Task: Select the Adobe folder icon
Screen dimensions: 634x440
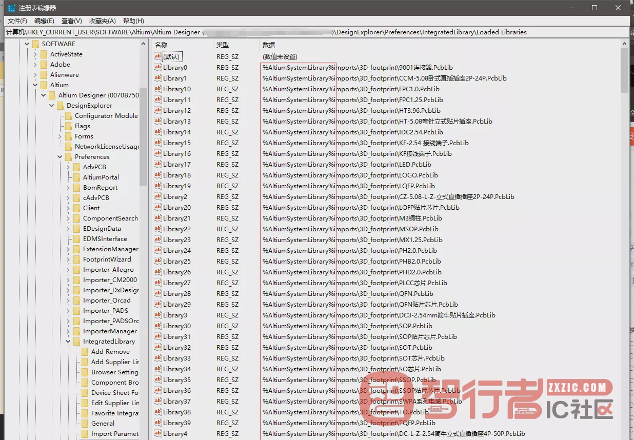Action: [44, 65]
